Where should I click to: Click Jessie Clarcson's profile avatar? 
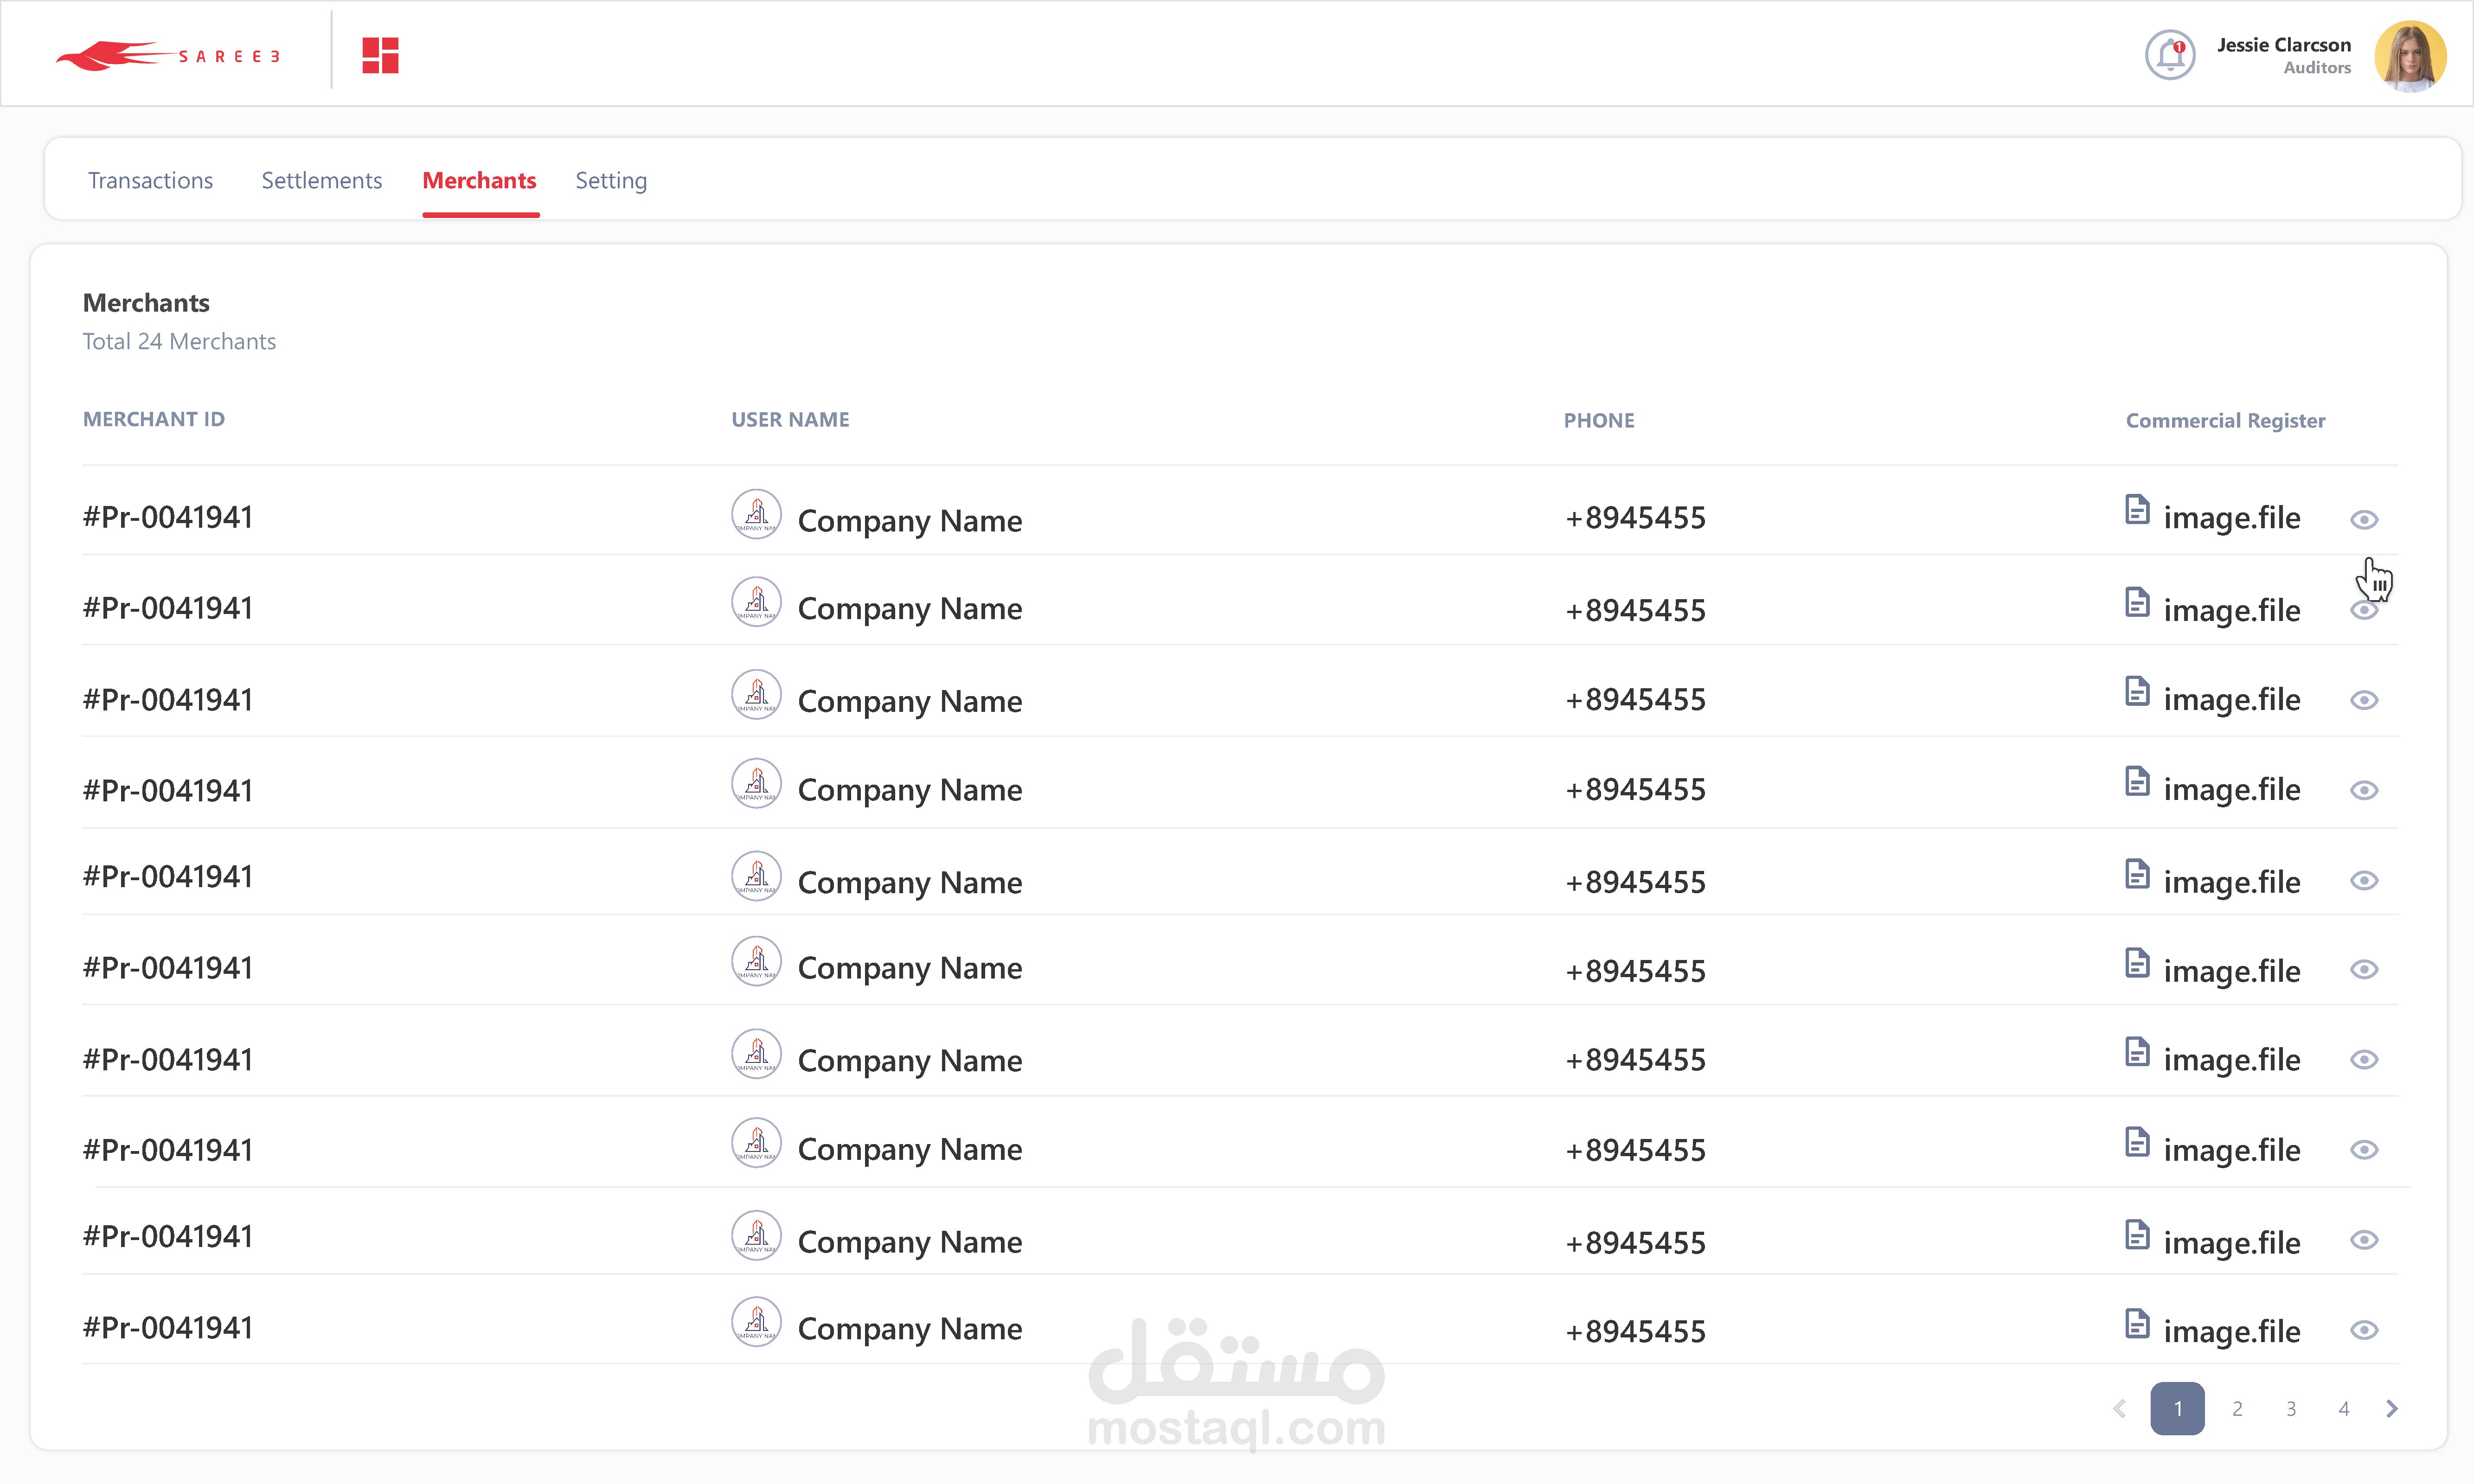pyautogui.click(x=2410, y=56)
